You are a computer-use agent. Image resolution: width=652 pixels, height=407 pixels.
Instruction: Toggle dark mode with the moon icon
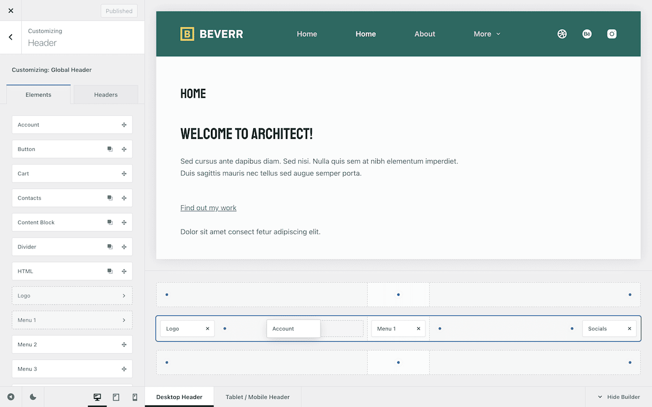pos(33,397)
